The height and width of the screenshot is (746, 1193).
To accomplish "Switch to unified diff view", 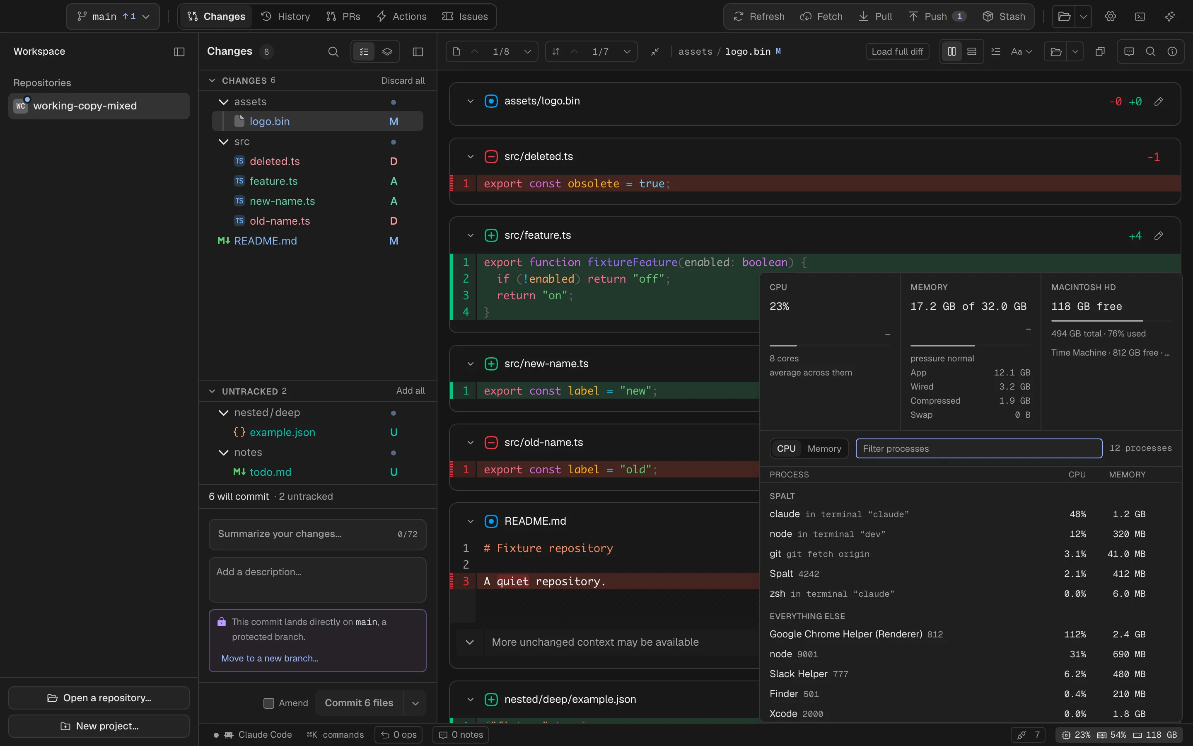I will (x=972, y=52).
